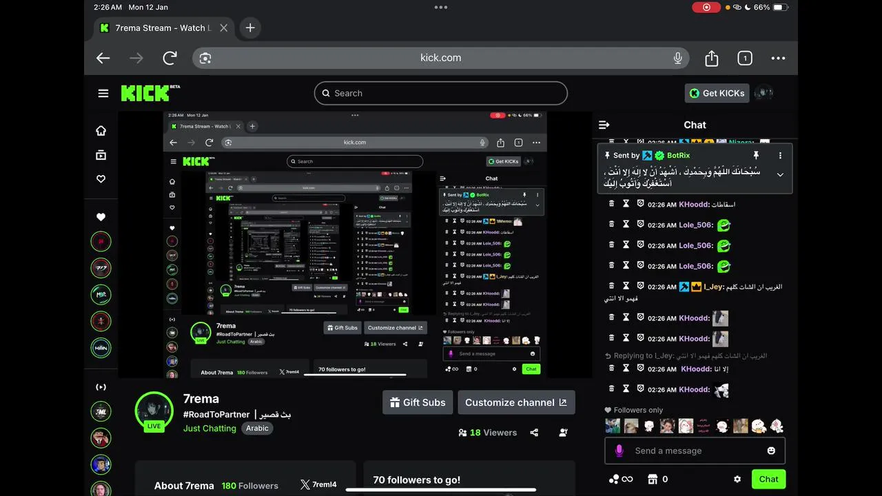Go to Kick home from sidebar
The width and height of the screenshot is (882, 496).
pyautogui.click(x=101, y=131)
